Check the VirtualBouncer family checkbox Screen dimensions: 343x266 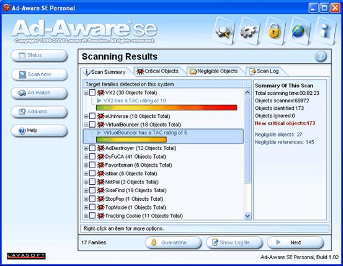[x=92, y=125]
